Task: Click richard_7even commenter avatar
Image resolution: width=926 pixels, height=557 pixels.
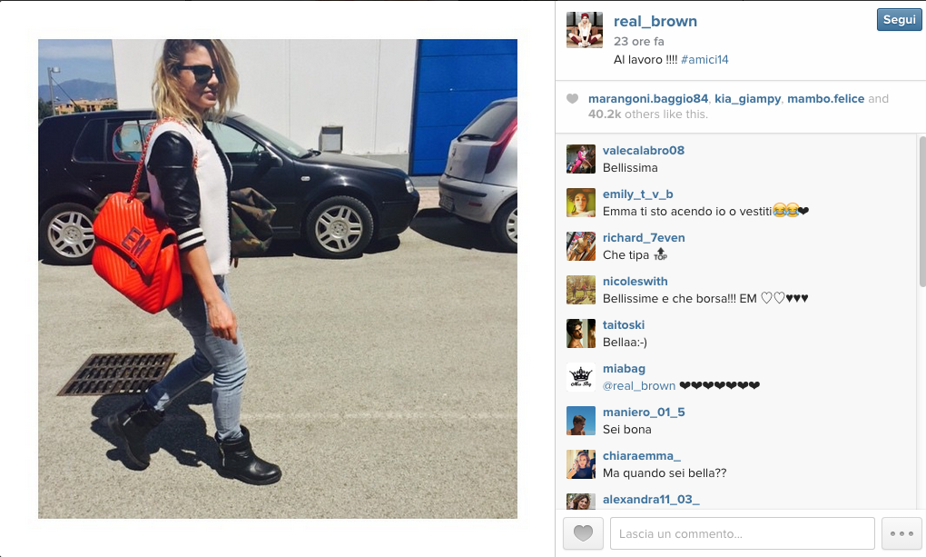Action: (x=580, y=246)
